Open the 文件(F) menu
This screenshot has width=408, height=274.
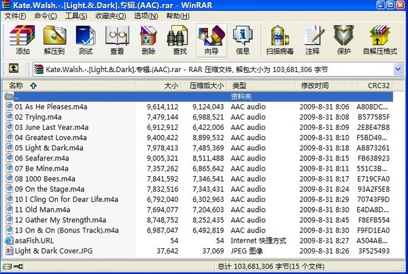click(x=16, y=16)
